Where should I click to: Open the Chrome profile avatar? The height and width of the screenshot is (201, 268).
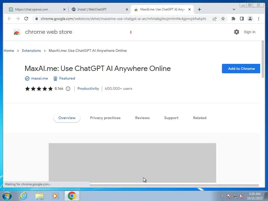(250, 19)
